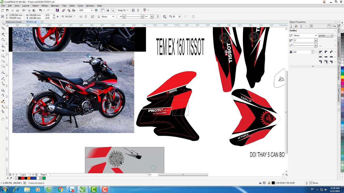
Task: Open outline width dropdown in property bar
Action: pyautogui.click(x=113, y=17)
